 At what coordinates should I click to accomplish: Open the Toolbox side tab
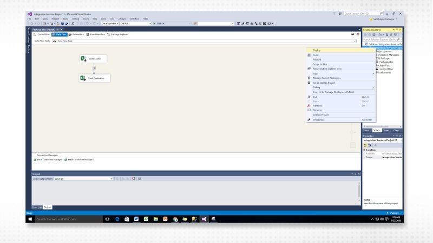click(x=29, y=49)
